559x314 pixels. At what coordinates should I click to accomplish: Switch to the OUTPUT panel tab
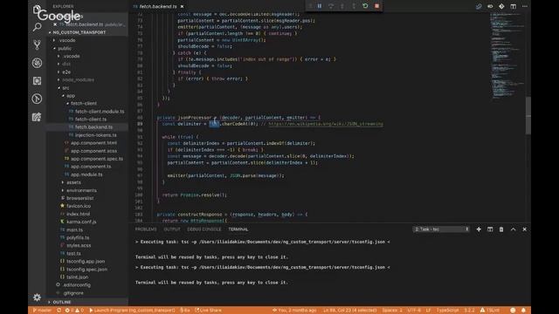(172, 229)
